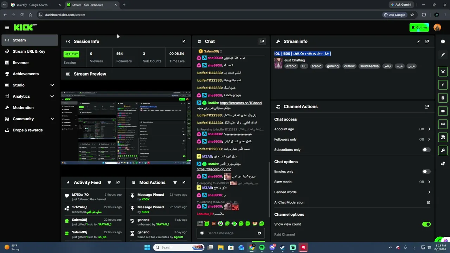This screenshot has height=253, width=450.
Task: Switch to the spicetify Google Search tab
Action: pos(36,5)
